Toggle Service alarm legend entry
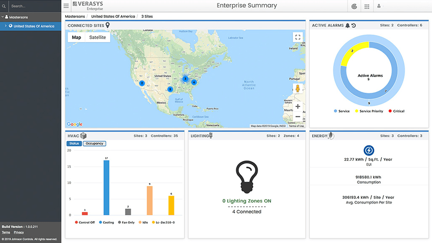432x243 pixels. (x=342, y=111)
